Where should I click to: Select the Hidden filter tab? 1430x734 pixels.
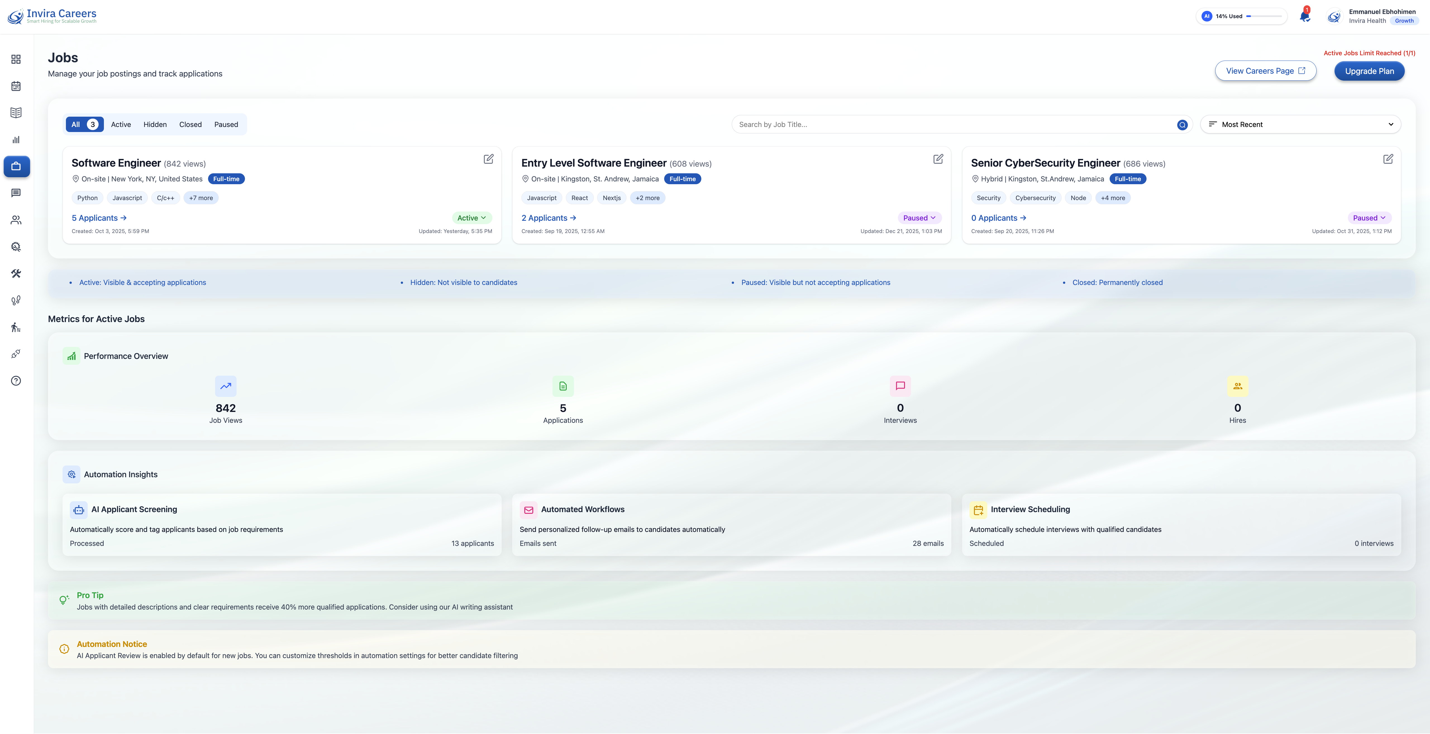pyautogui.click(x=155, y=124)
